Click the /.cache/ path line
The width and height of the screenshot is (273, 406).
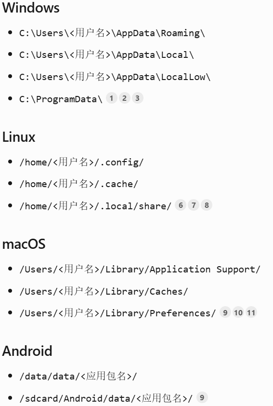tap(78, 184)
